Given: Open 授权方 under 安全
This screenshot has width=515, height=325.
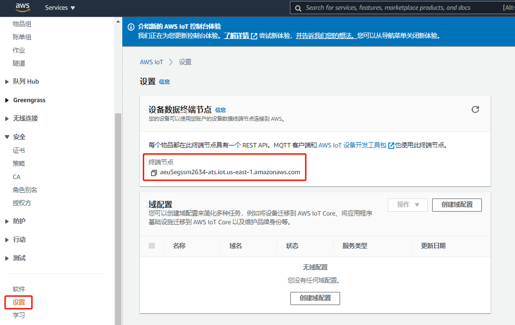Looking at the screenshot, I should click(x=21, y=203).
